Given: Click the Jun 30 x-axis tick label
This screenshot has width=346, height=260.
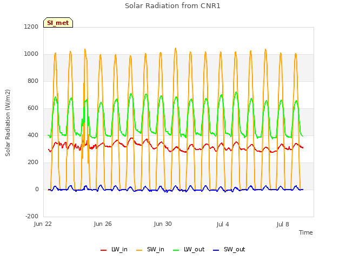Looking at the screenshot, I should click(x=163, y=224).
